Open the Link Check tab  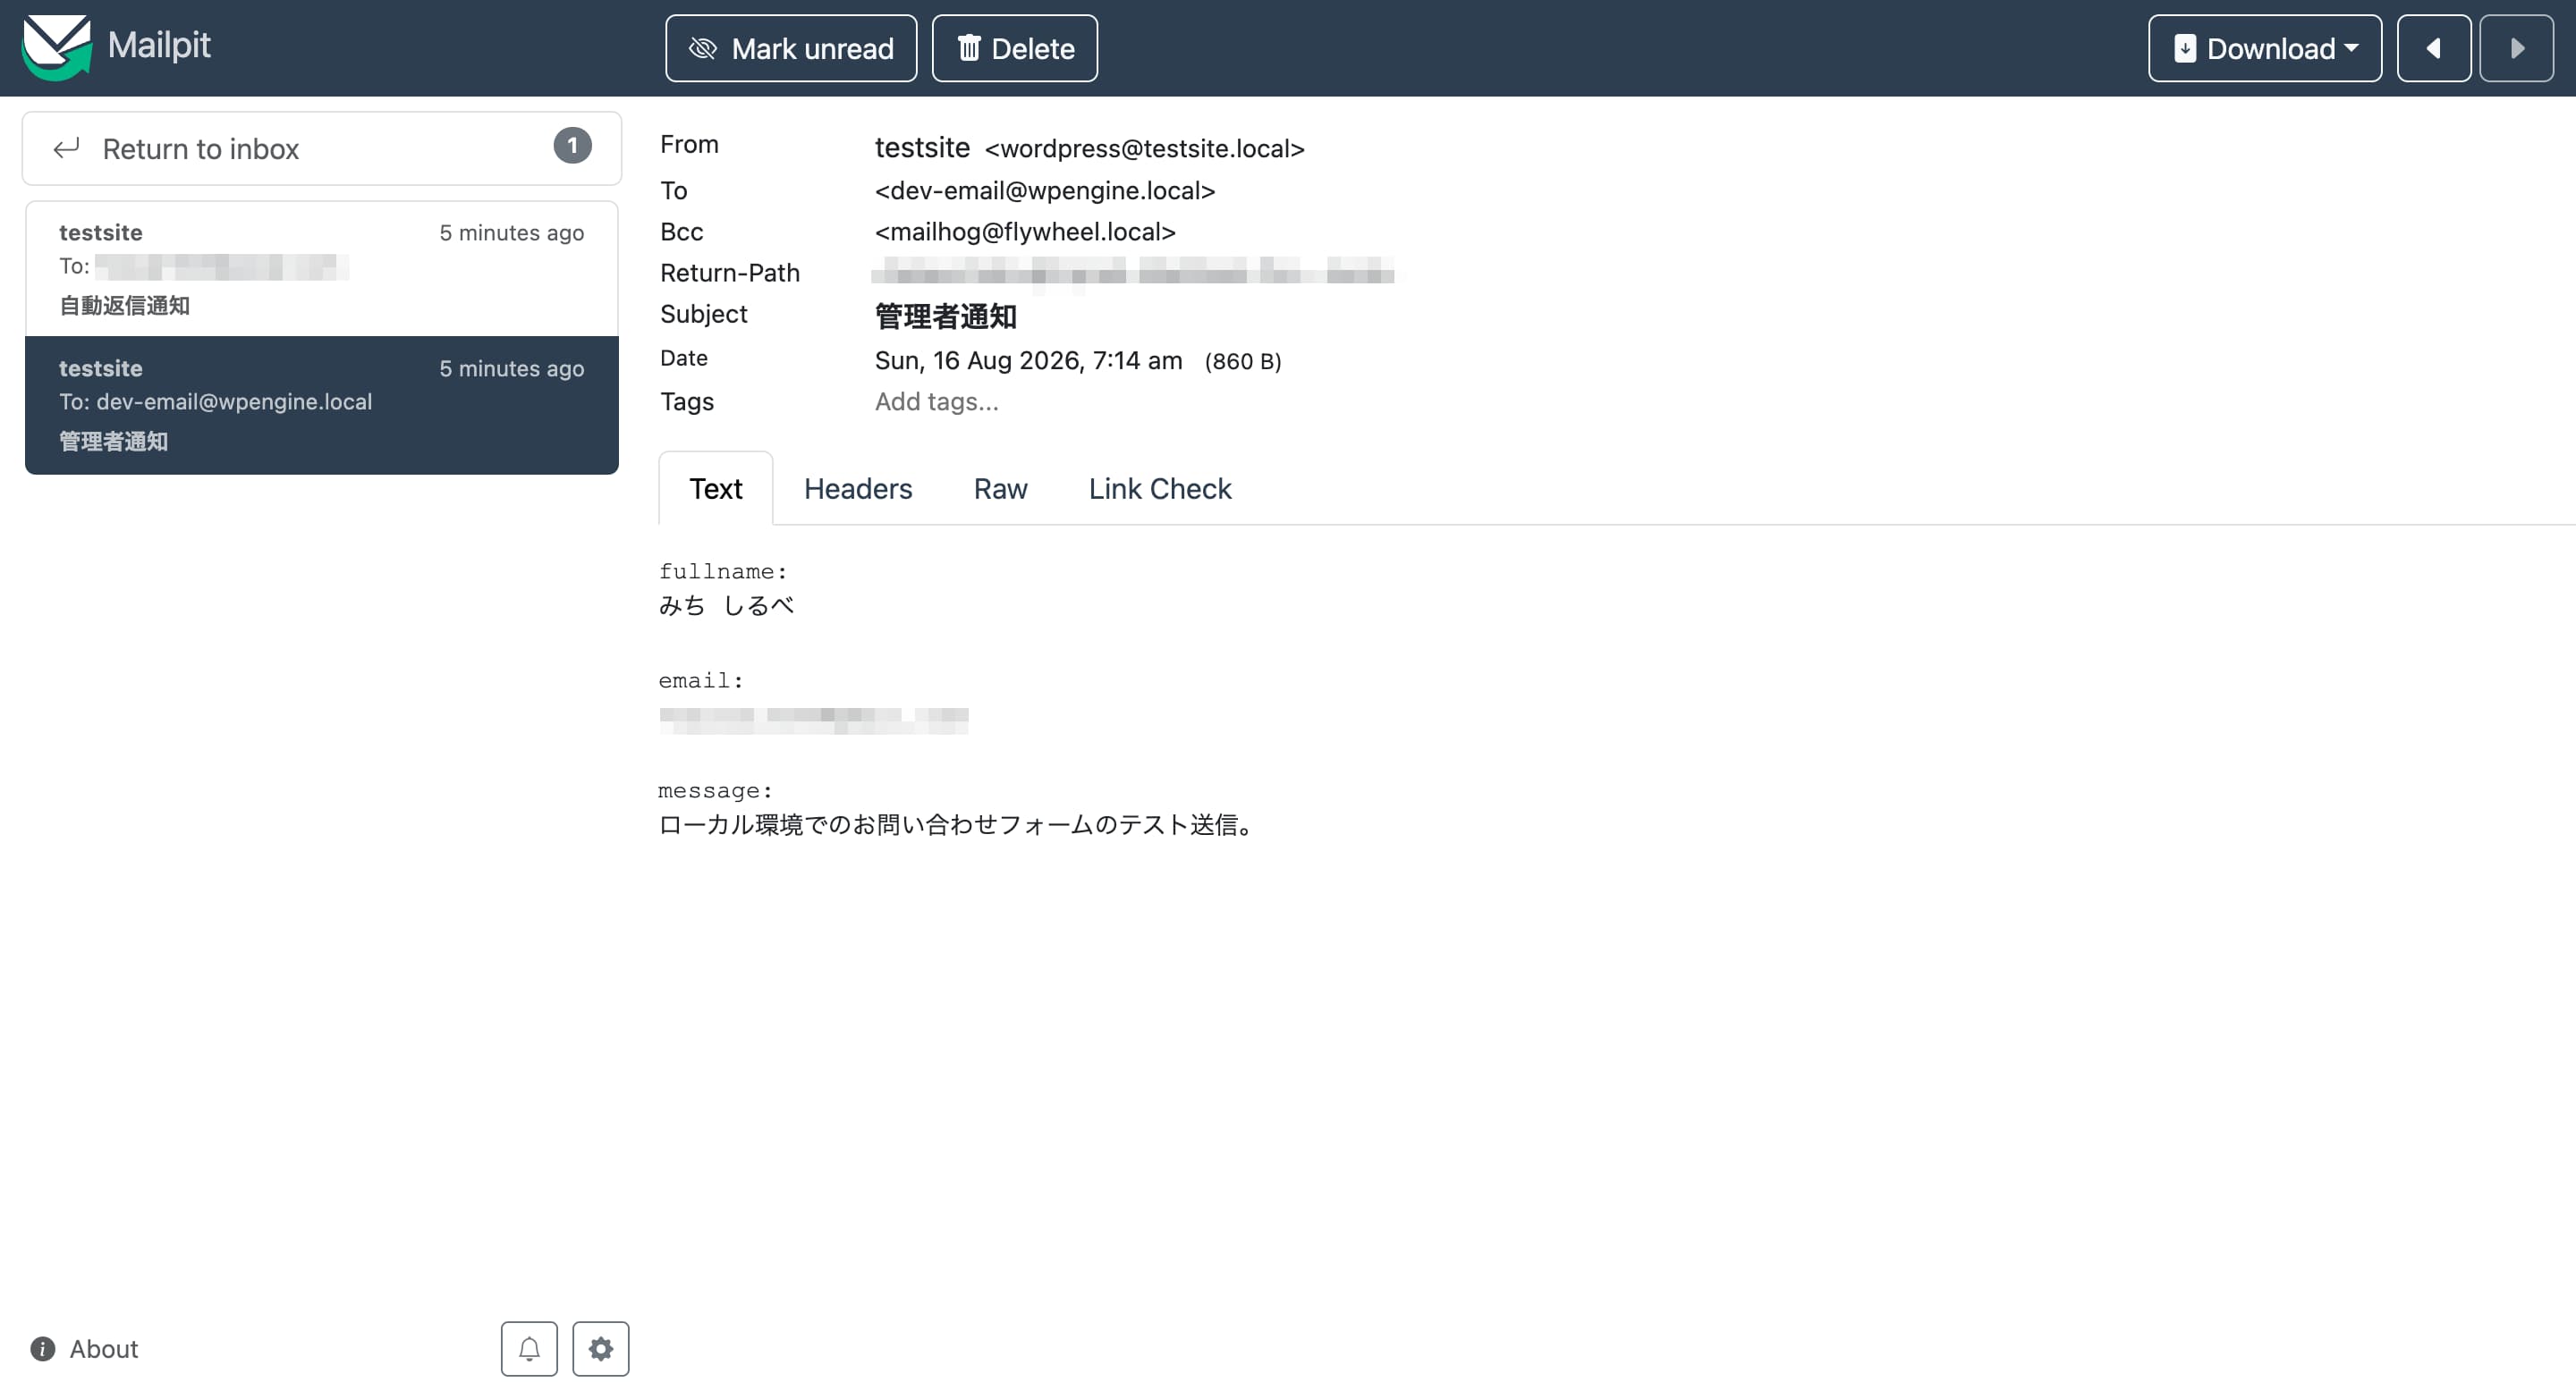tap(1159, 489)
